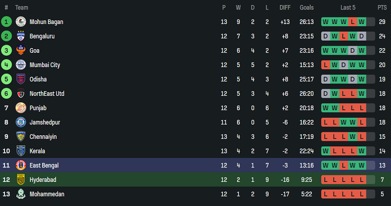
Task: Click the Bengaluru team logo
Action: pos(21,36)
